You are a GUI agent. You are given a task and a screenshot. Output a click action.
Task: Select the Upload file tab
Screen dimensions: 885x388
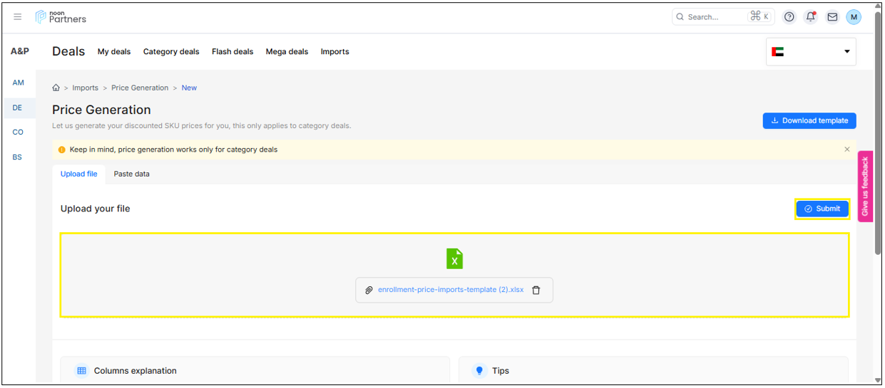click(x=78, y=174)
